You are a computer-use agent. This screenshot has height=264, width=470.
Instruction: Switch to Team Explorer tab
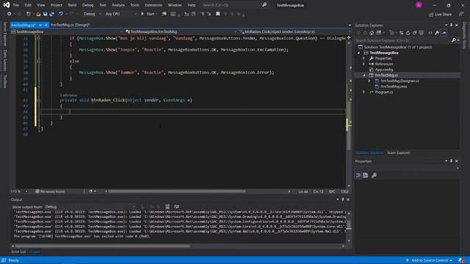[x=398, y=153]
